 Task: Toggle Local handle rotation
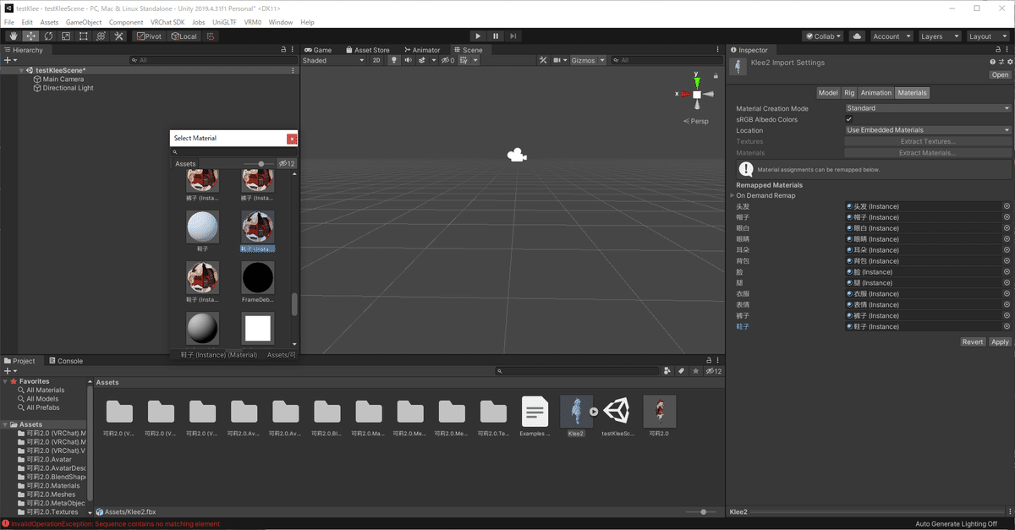click(184, 36)
